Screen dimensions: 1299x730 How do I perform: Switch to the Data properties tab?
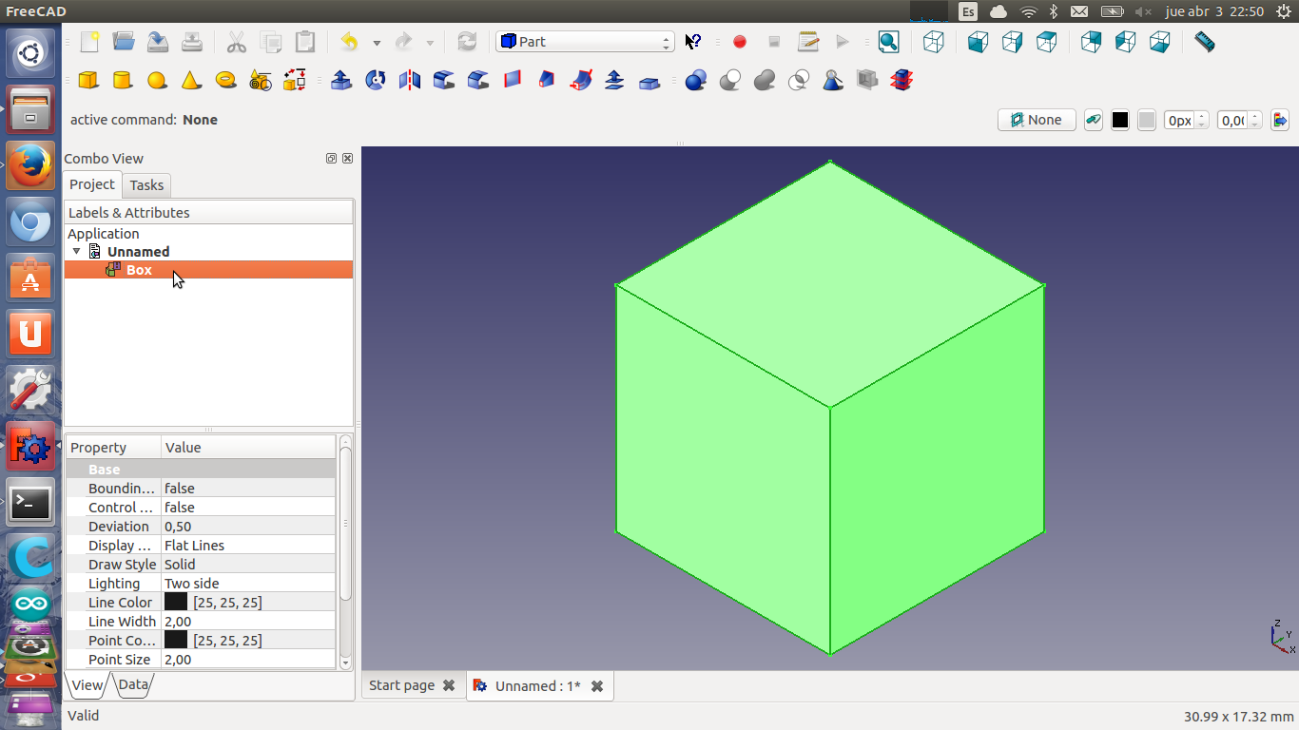tap(133, 684)
